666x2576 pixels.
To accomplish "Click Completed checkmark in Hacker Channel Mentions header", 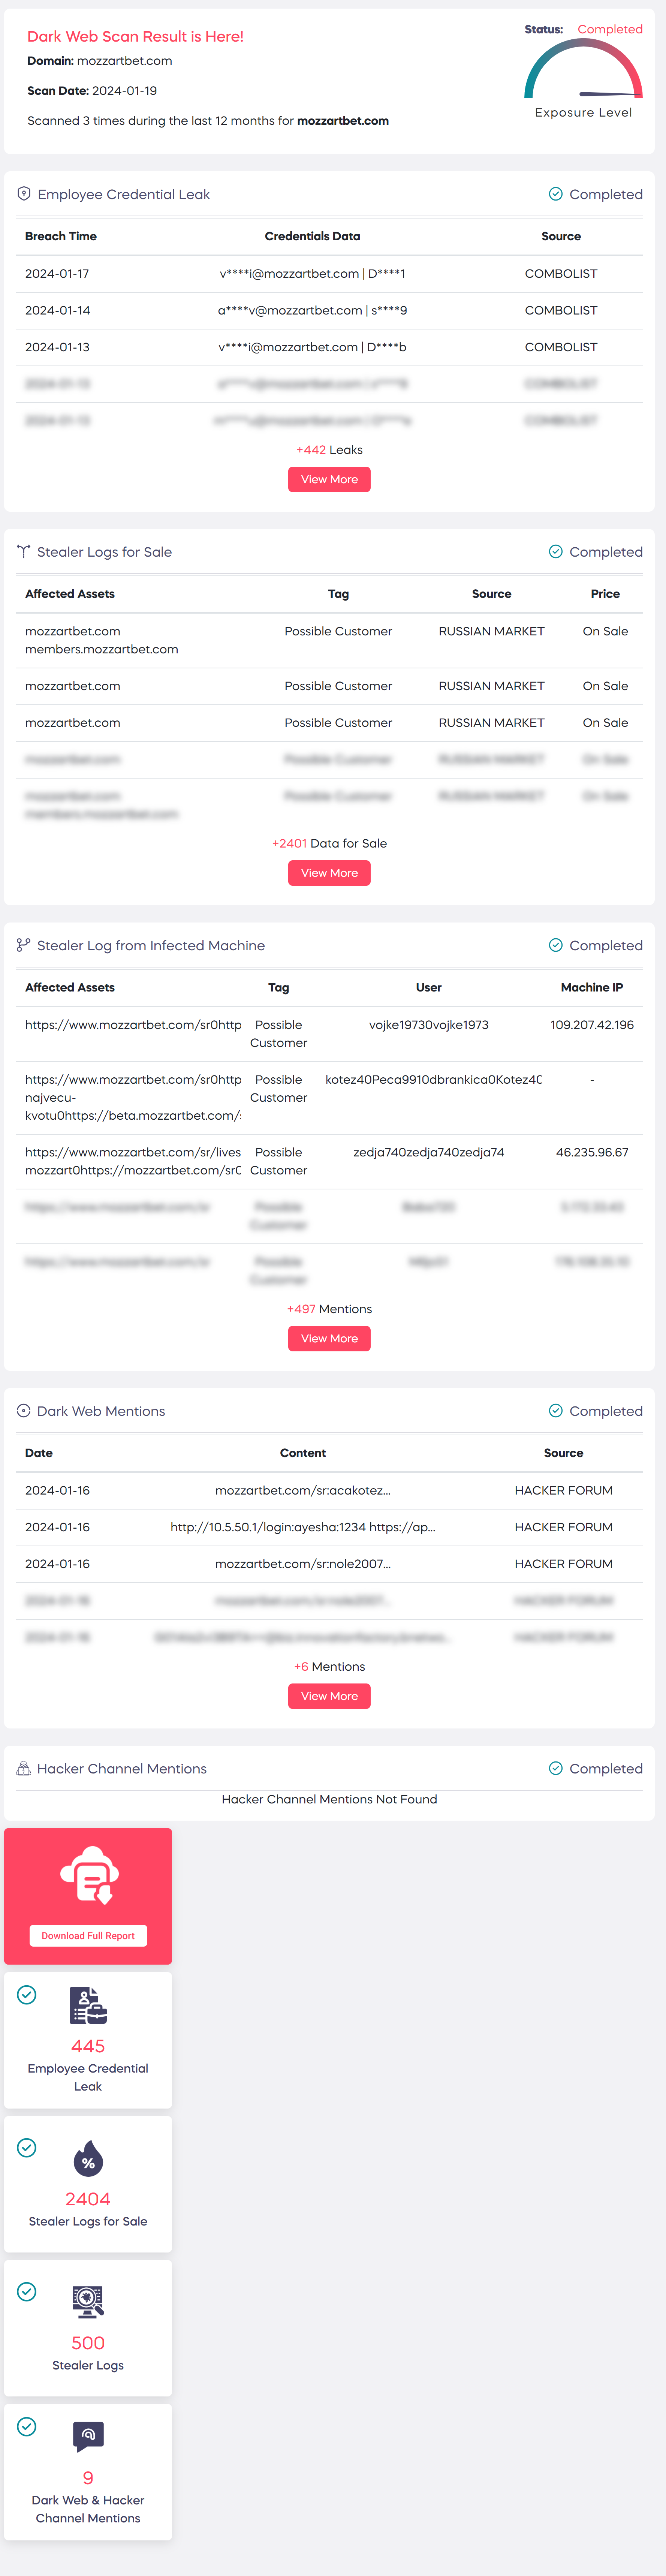I will [556, 1768].
